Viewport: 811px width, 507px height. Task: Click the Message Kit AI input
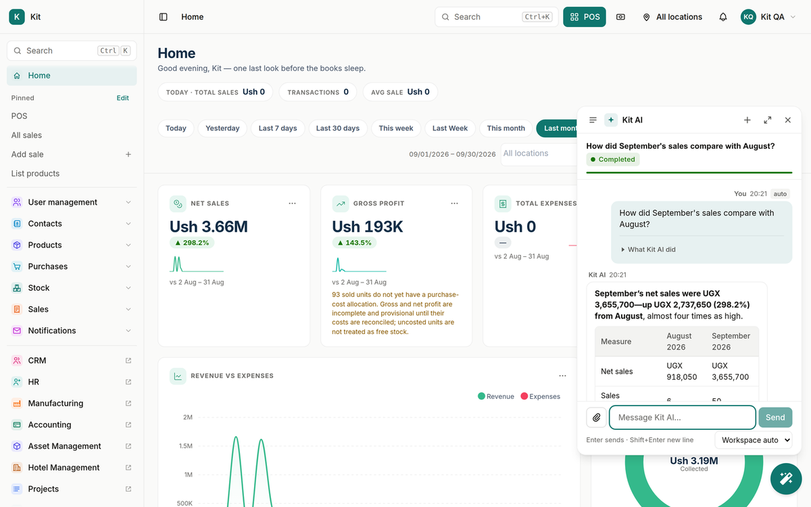(x=683, y=418)
